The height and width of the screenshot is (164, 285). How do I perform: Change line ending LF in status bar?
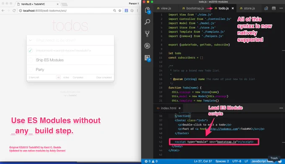(x=246, y=161)
